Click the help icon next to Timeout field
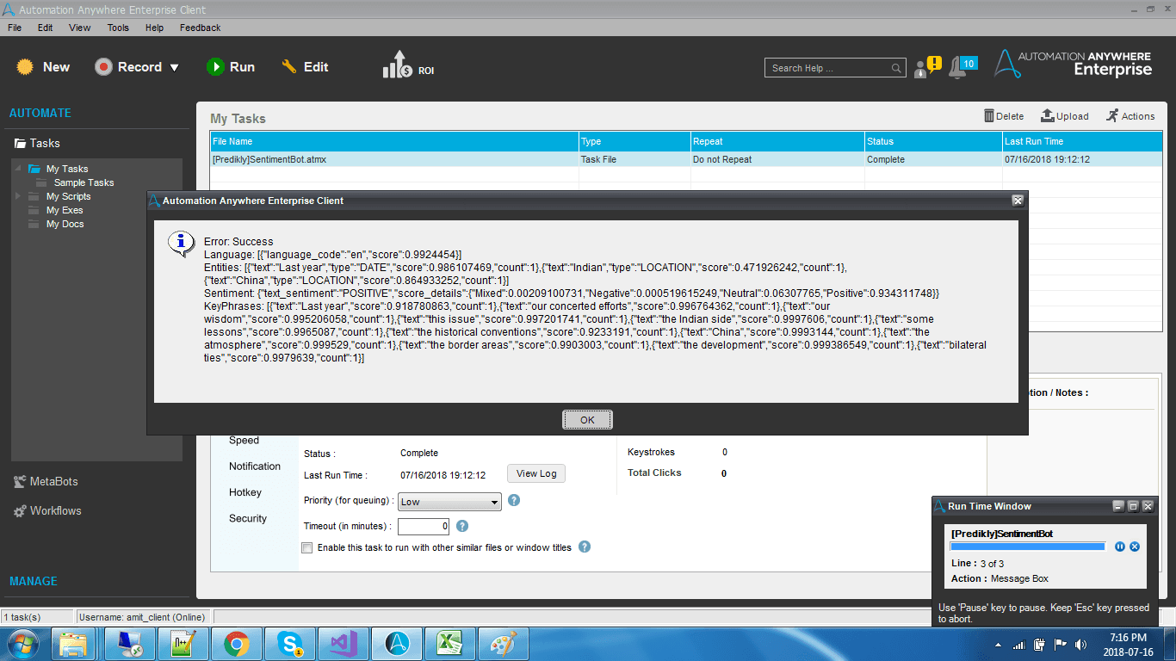Image resolution: width=1176 pixels, height=661 pixels. pos(462,526)
